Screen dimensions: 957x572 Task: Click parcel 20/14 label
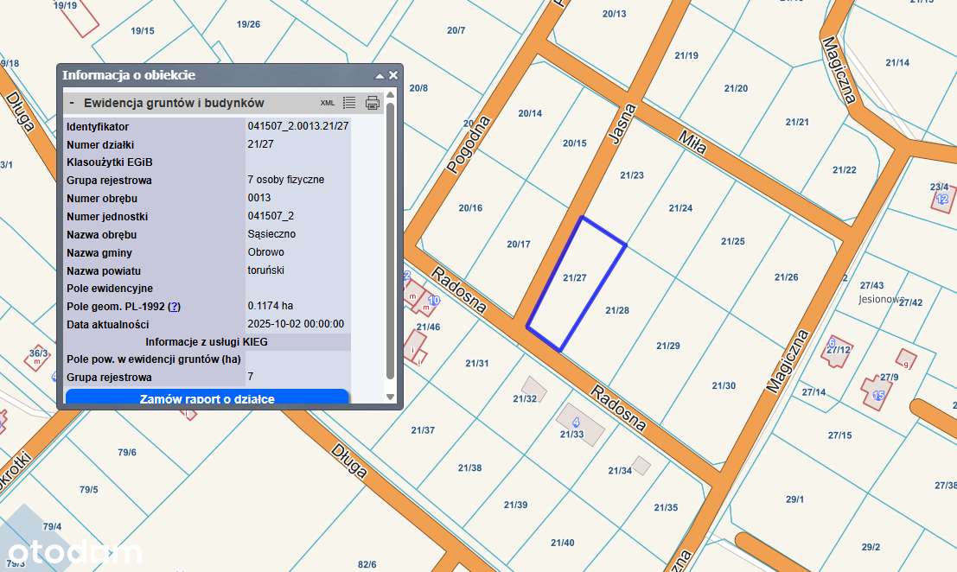(530, 113)
